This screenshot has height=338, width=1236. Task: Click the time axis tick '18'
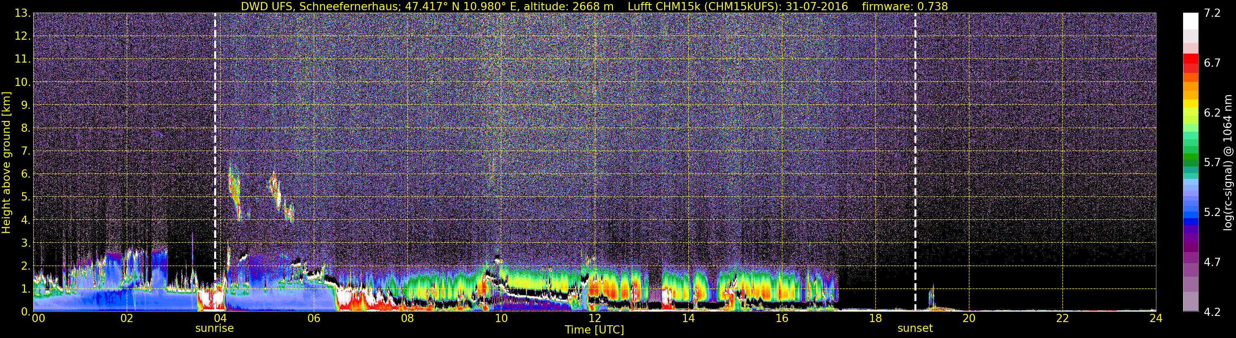pos(875,318)
